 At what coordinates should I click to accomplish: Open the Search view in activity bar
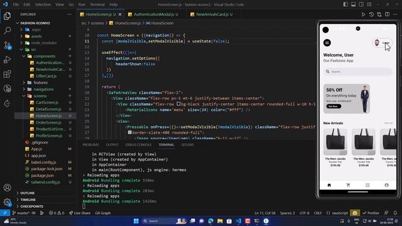pyautogui.click(x=7, y=31)
